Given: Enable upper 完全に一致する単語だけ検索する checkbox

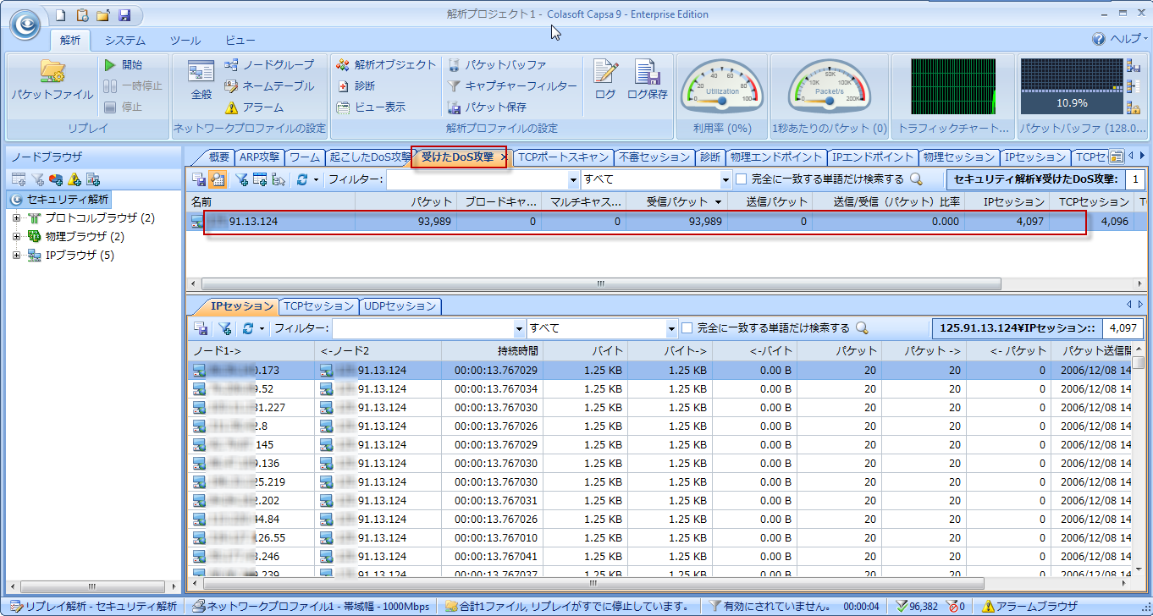Looking at the screenshot, I should (x=742, y=179).
